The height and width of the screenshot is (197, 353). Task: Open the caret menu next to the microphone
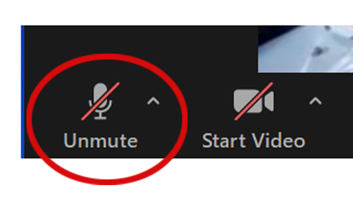click(x=153, y=101)
